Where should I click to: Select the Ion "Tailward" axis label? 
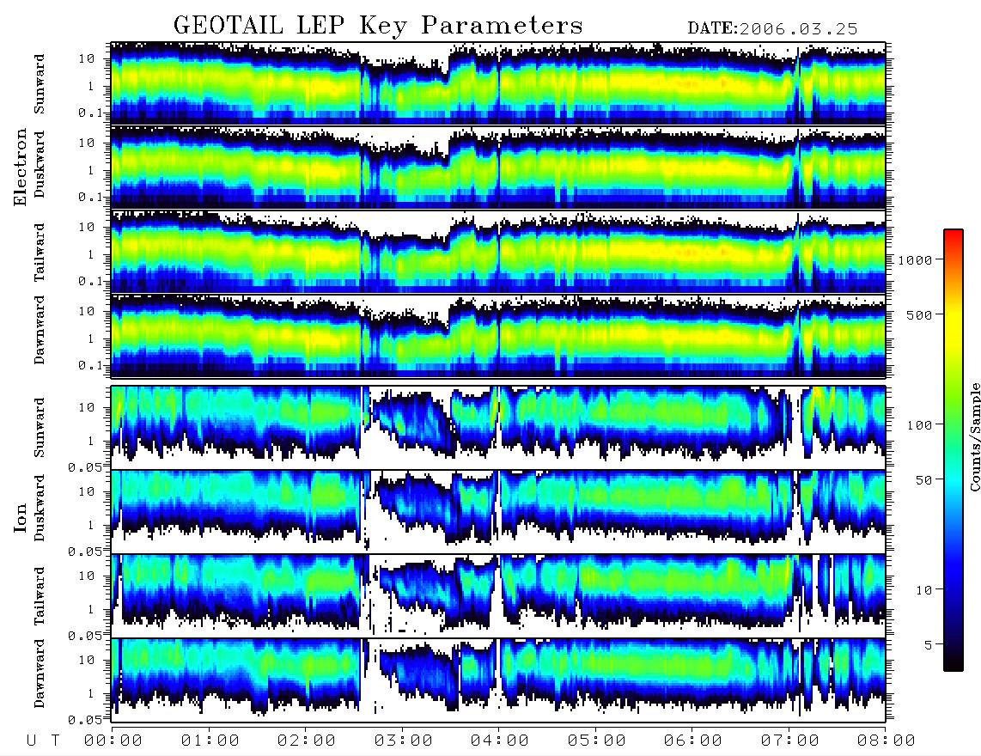coord(40,596)
